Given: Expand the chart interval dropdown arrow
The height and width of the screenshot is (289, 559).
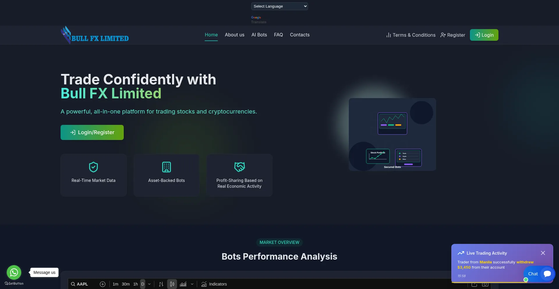Looking at the screenshot, I should (x=149, y=284).
